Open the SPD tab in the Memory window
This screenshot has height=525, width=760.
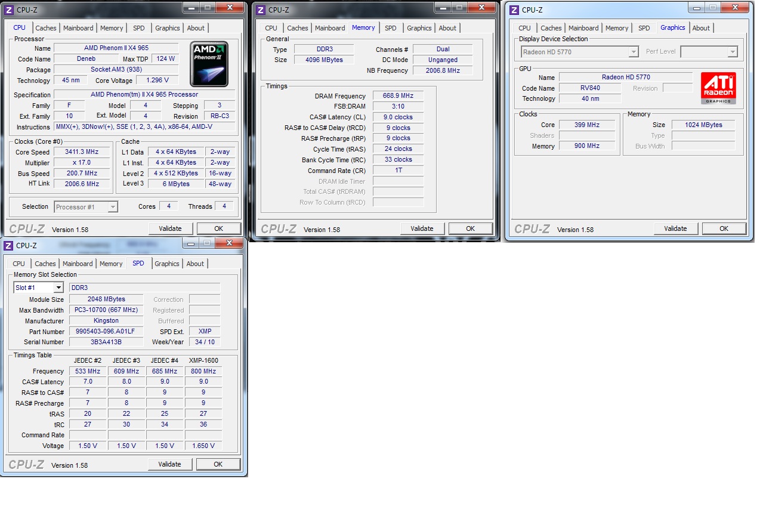click(x=390, y=28)
